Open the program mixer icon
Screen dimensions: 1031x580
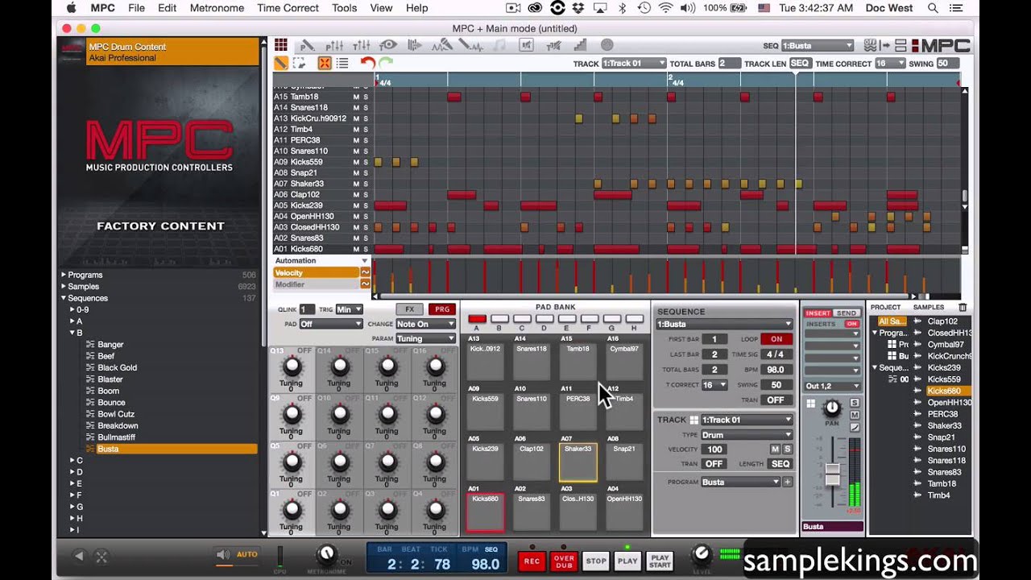[334, 45]
